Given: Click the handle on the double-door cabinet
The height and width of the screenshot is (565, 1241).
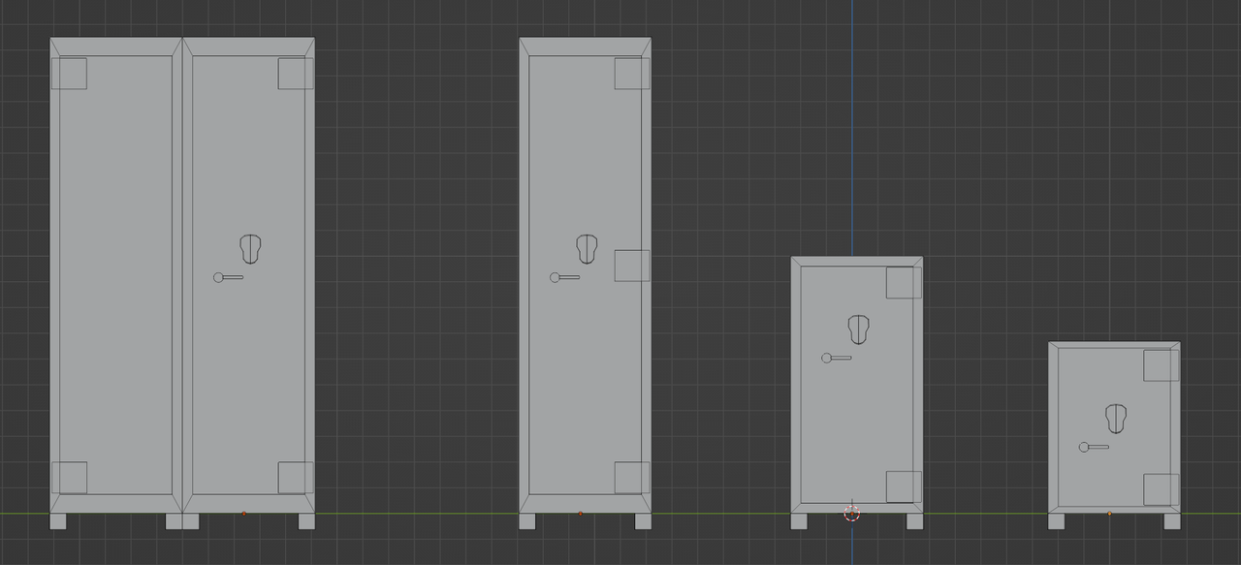Looking at the screenshot, I should click(x=229, y=277).
